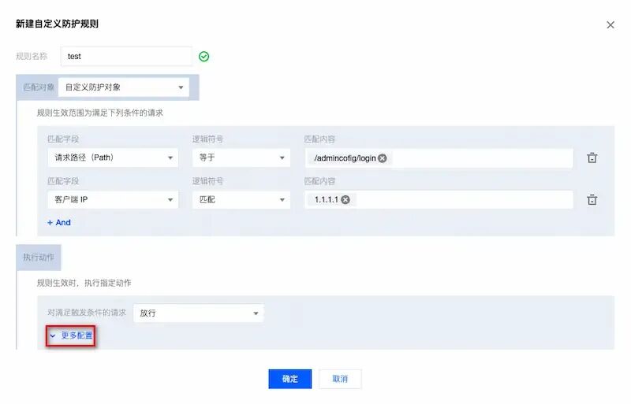Screen dimensions: 631x404
Task: Click the match content field with 1.1.1.1
Action: [439, 200]
